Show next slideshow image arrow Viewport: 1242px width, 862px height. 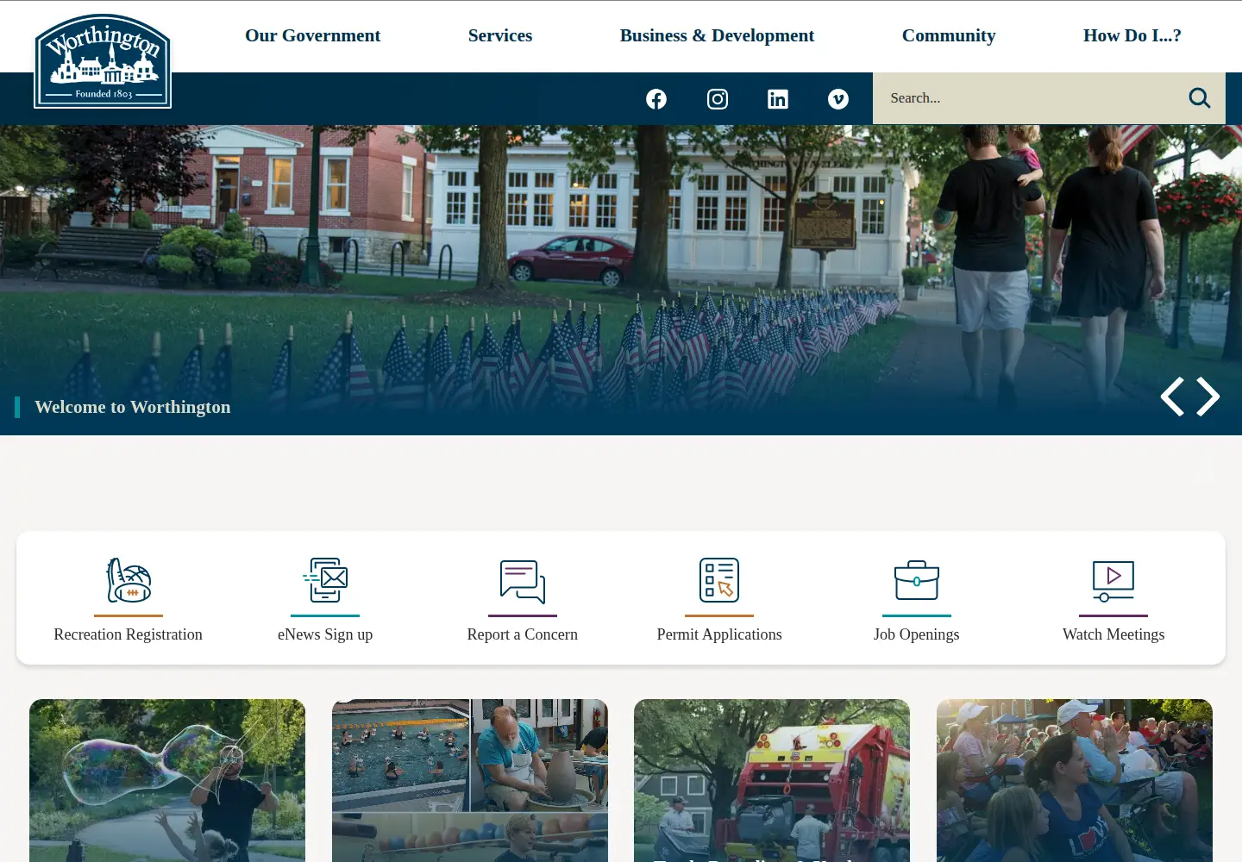[x=1208, y=397]
